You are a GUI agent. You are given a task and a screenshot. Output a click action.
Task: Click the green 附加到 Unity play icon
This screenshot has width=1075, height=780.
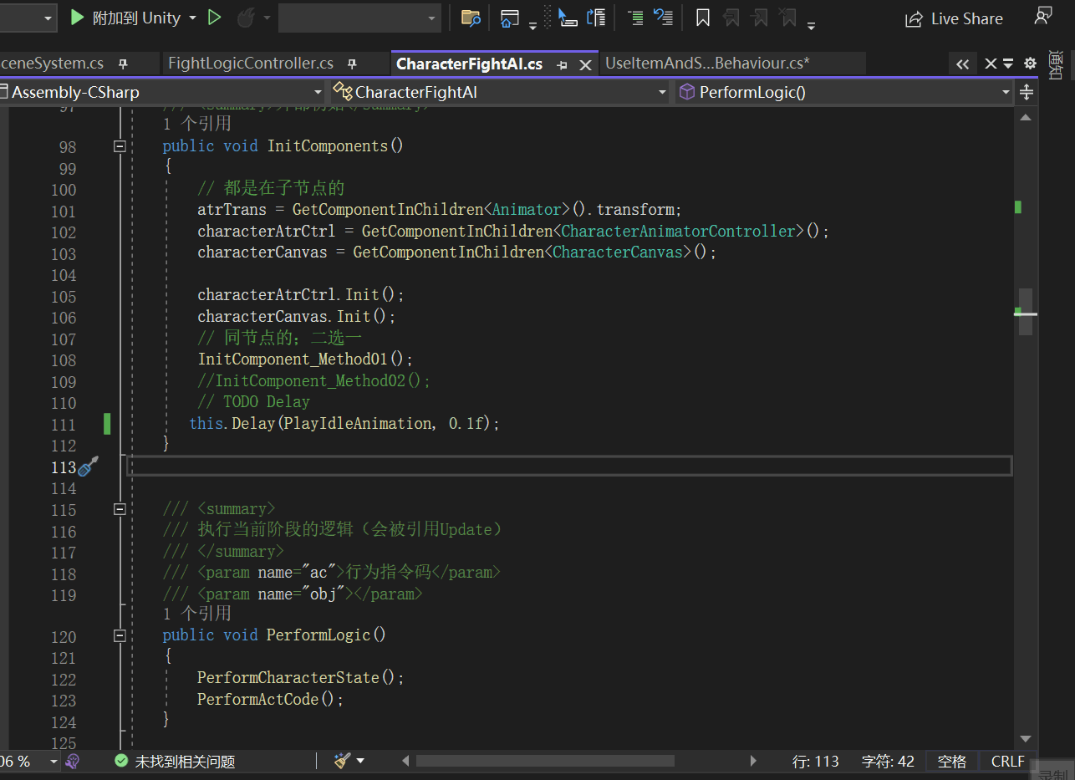click(76, 17)
